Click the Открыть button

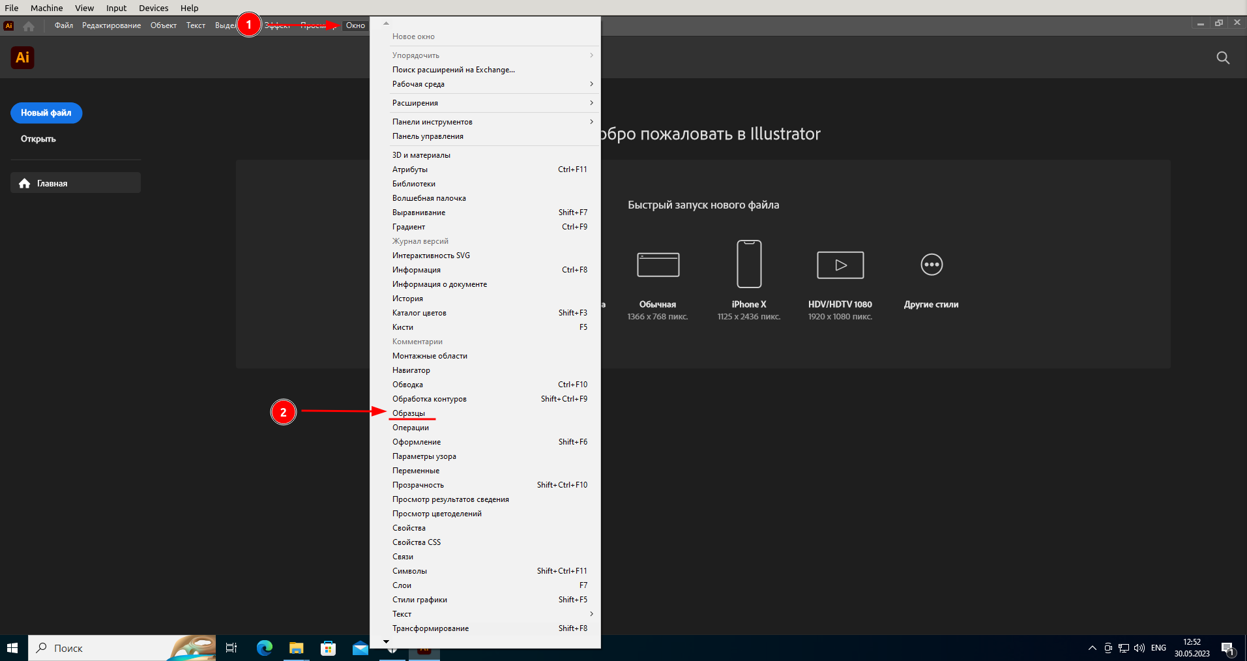pos(38,139)
